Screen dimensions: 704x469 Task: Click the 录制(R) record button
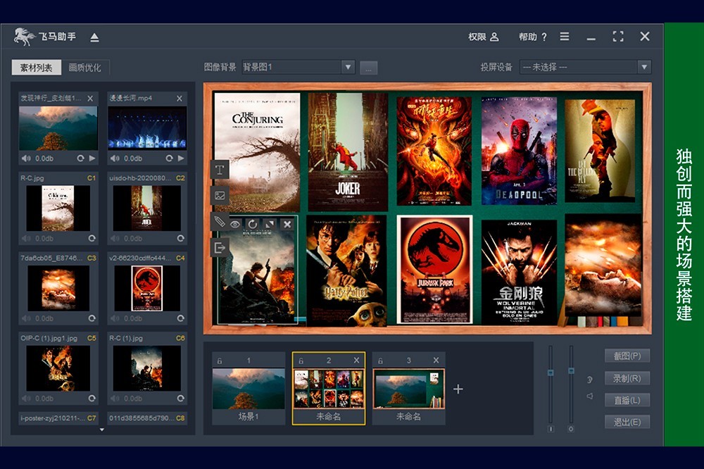627,378
